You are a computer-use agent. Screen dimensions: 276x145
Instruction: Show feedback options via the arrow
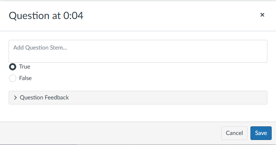tap(15, 98)
